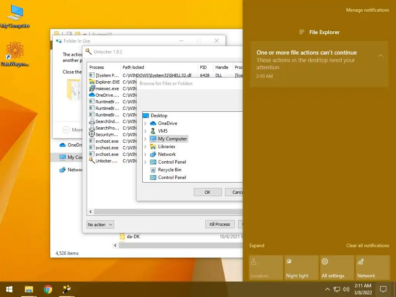The height and width of the screenshot is (297, 396).
Task: Toggle the Location quick action tile
Action: coord(266,268)
